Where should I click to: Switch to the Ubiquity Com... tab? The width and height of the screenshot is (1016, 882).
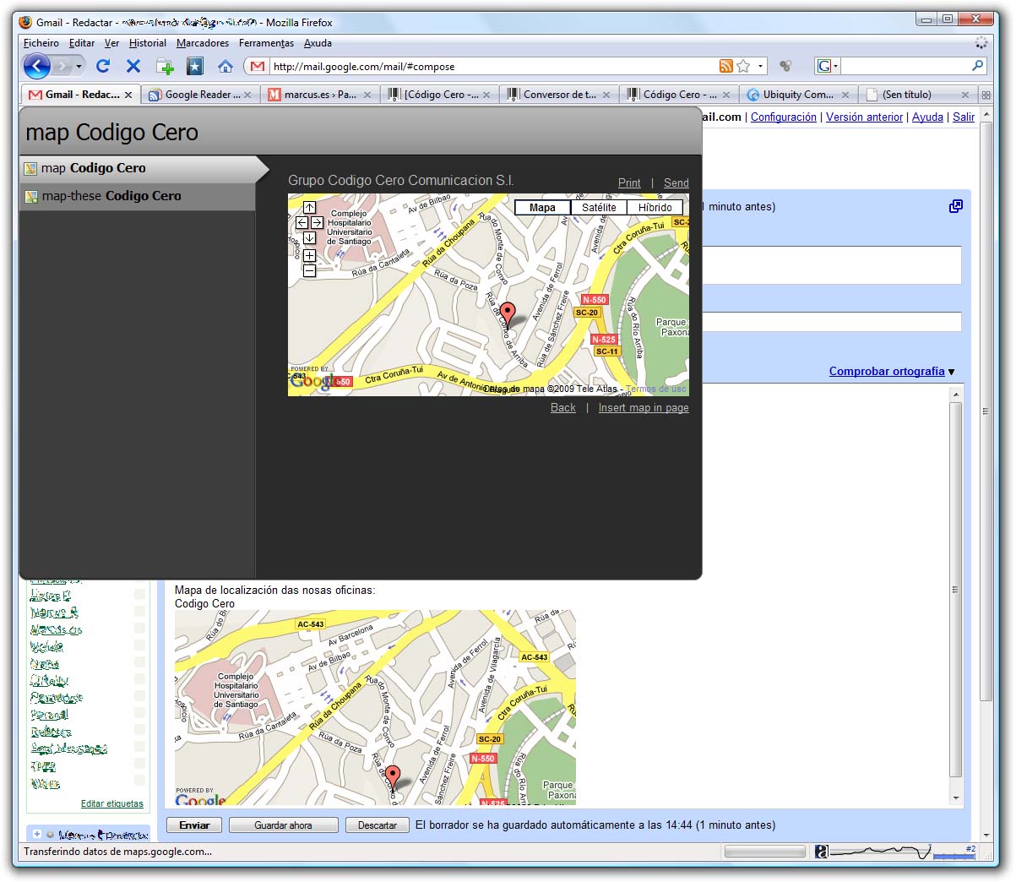(798, 95)
